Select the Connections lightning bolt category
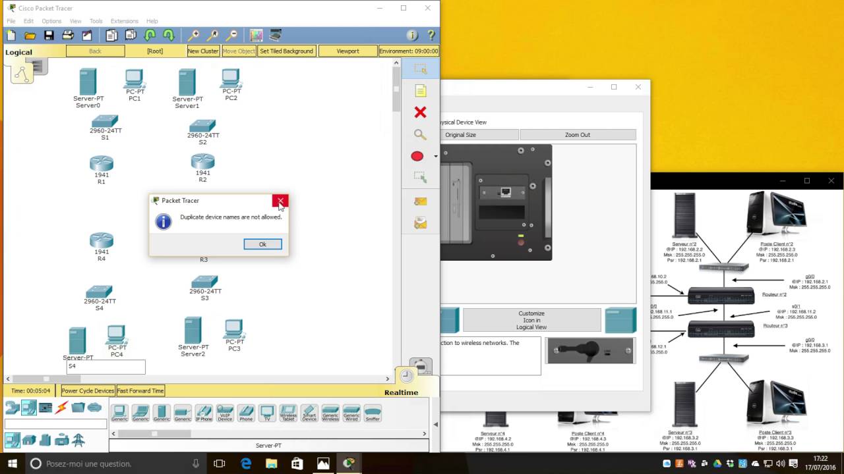This screenshot has width=844, height=474. (62, 408)
